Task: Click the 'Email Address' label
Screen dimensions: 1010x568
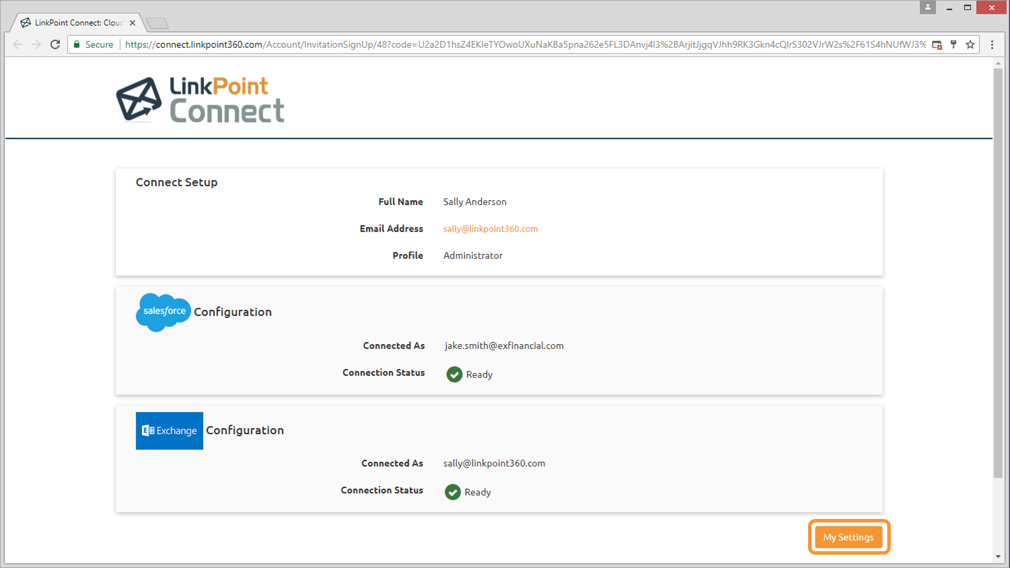Action: pos(391,229)
